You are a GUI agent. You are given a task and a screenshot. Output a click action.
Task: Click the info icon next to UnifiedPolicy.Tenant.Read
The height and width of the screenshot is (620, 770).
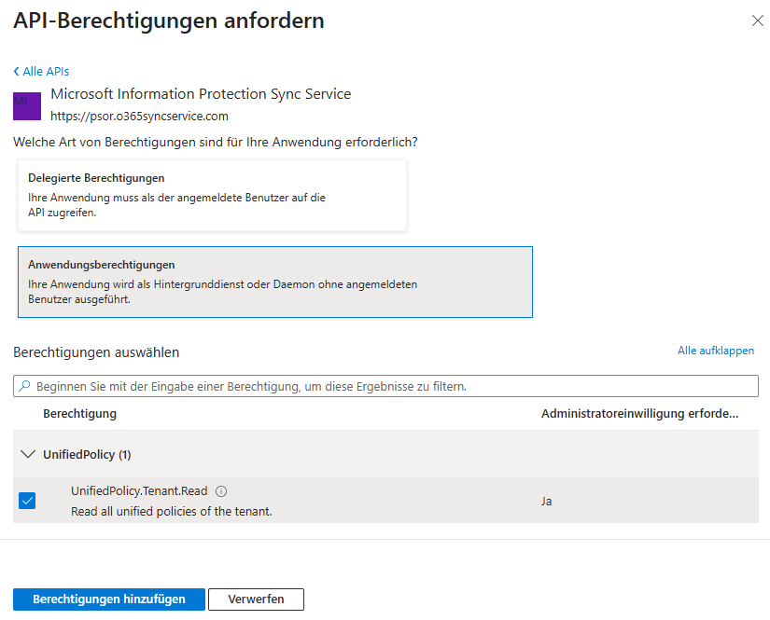click(219, 489)
